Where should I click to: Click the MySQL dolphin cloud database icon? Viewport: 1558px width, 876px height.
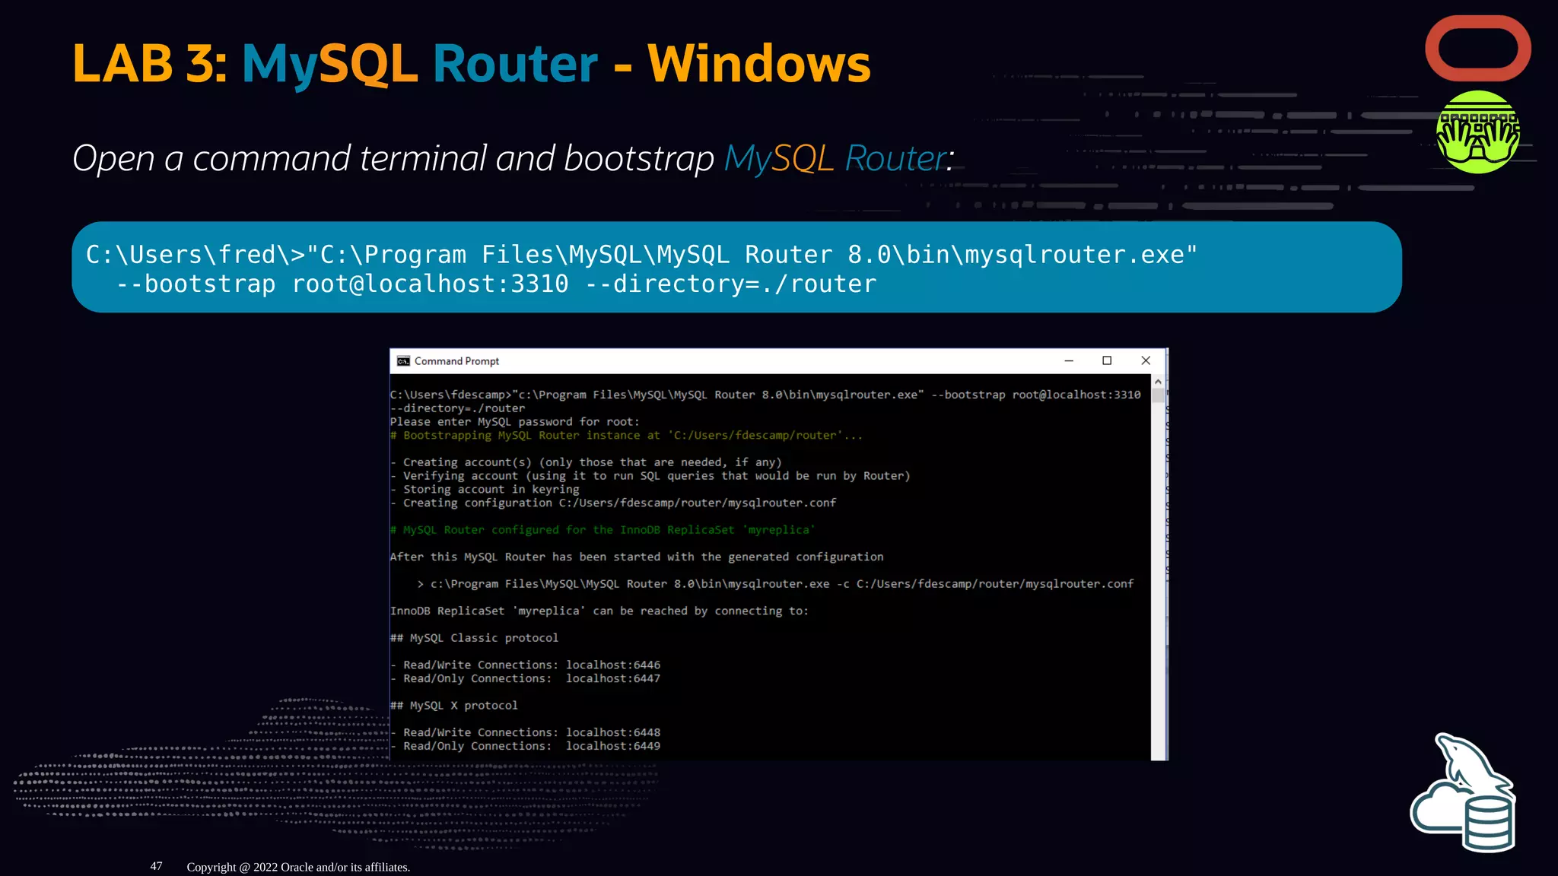1463,792
